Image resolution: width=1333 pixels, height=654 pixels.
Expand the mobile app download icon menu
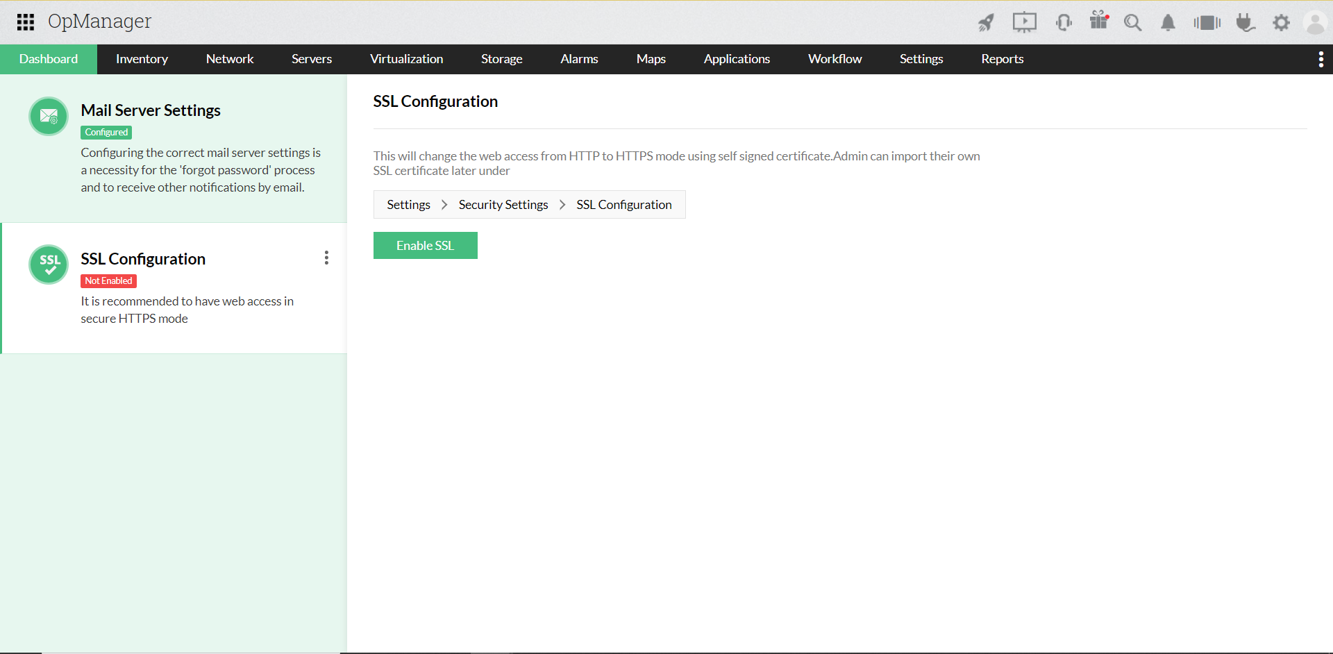(1207, 22)
